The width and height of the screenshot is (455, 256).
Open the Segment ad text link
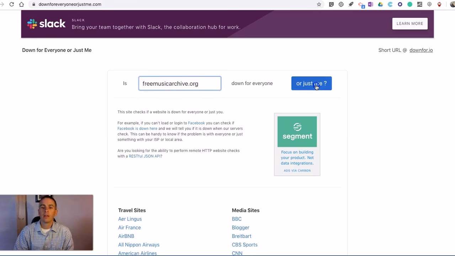click(297, 158)
